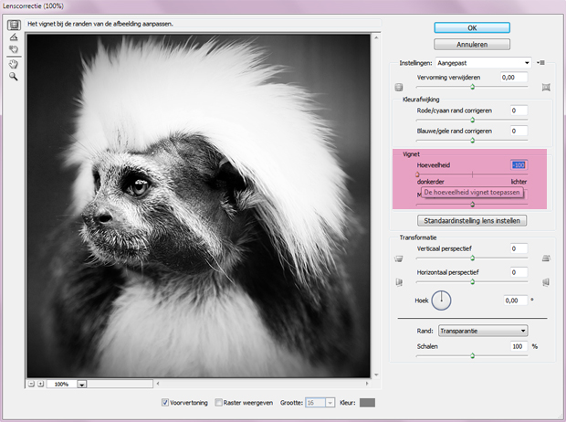Open settings flyout menu icon next to Instellingen

(x=540, y=63)
